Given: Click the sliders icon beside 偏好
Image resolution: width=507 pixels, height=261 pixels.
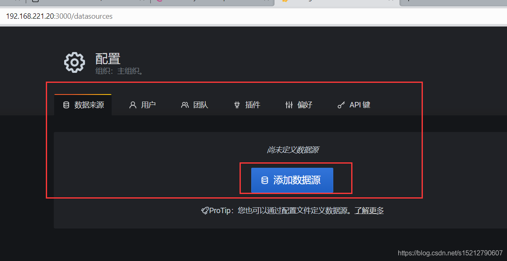Looking at the screenshot, I should (289, 105).
